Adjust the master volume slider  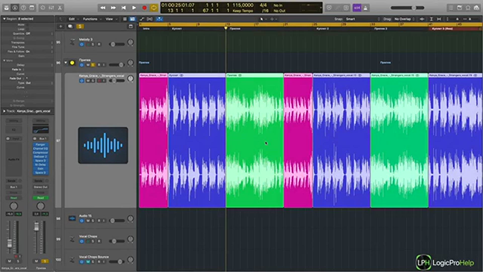(407, 8)
